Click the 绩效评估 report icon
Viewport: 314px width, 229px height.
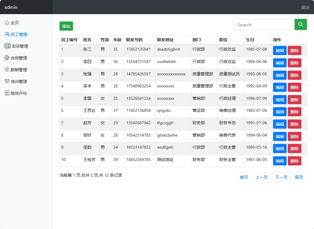[x=7, y=93]
